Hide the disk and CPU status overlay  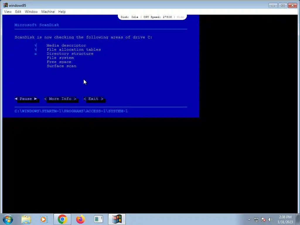(180, 17)
